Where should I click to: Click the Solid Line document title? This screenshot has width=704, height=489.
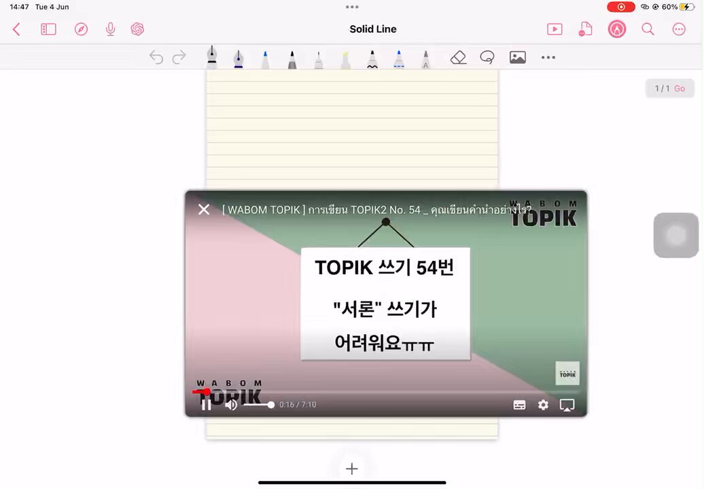click(373, 29)
